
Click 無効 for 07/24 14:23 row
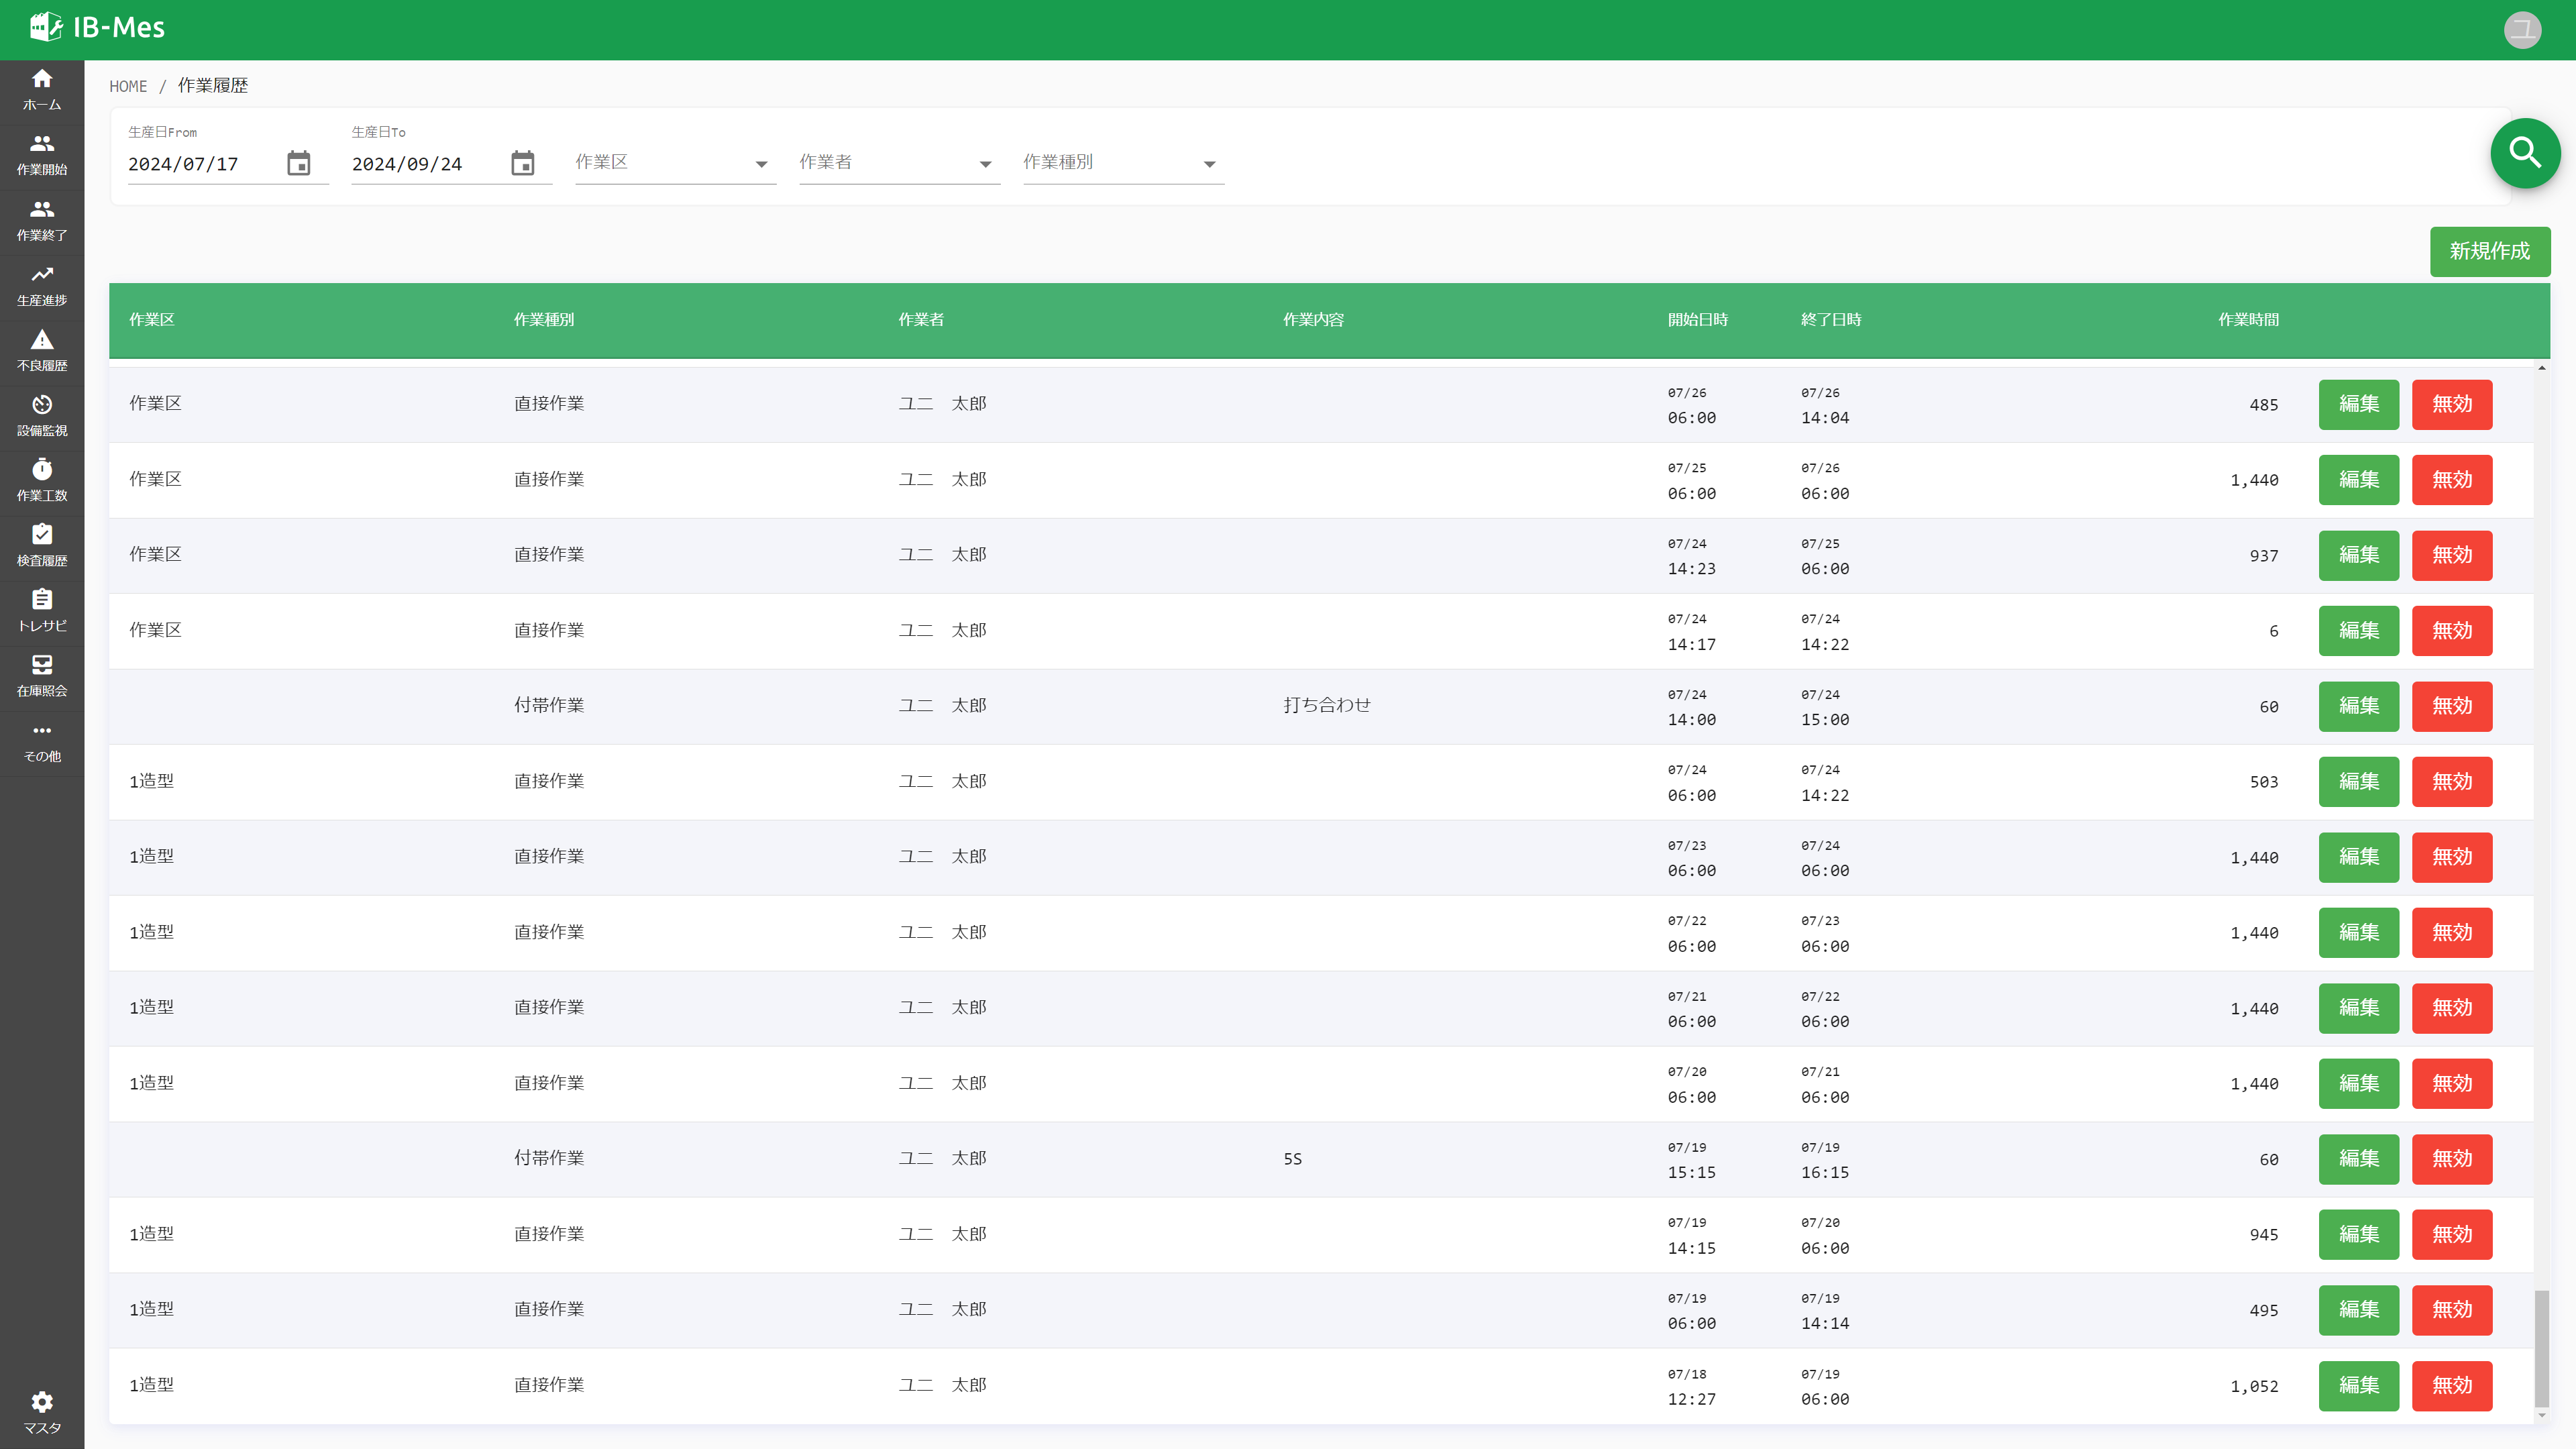(2452, 555)
